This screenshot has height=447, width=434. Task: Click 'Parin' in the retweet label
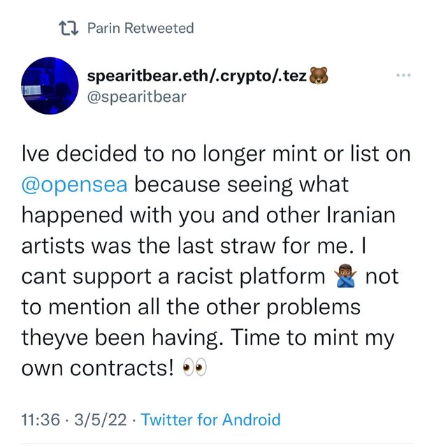[x=103, y=29]
